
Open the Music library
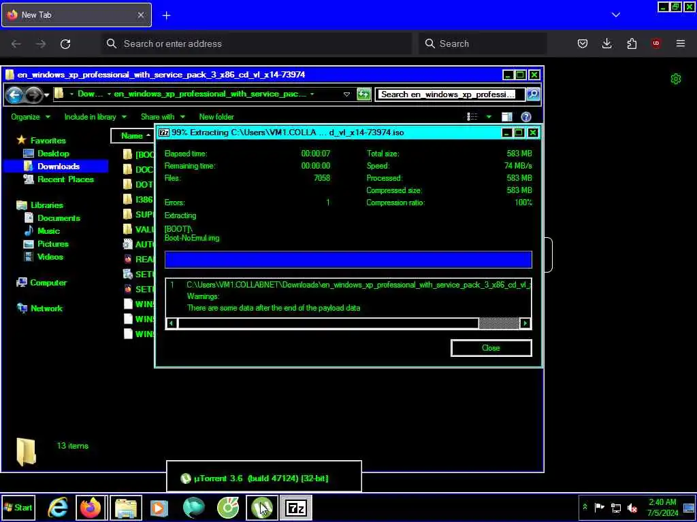48,231
